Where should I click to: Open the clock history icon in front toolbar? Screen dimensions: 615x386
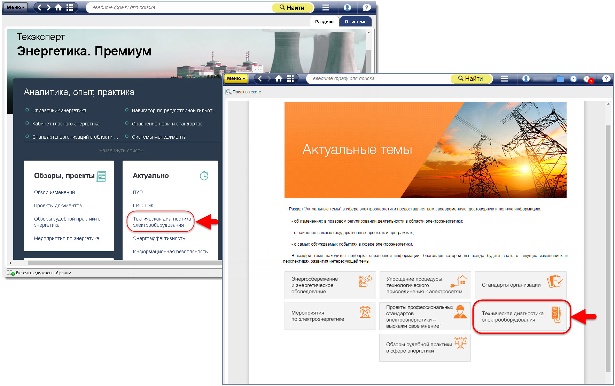[x=574, y=79]
